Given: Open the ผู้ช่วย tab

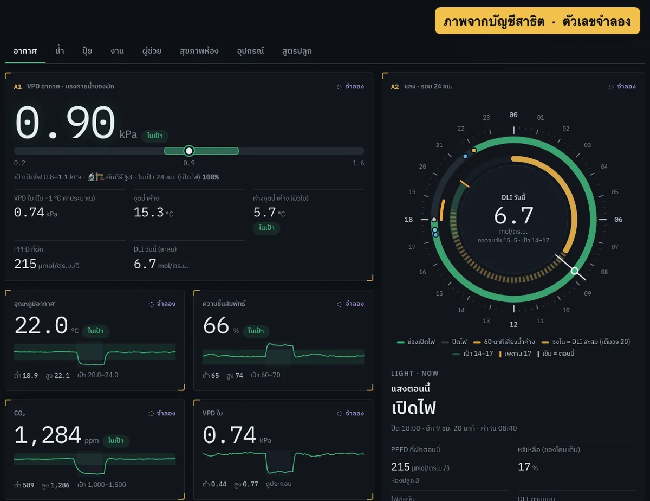Looking at the screenshot, I should 148,51.
